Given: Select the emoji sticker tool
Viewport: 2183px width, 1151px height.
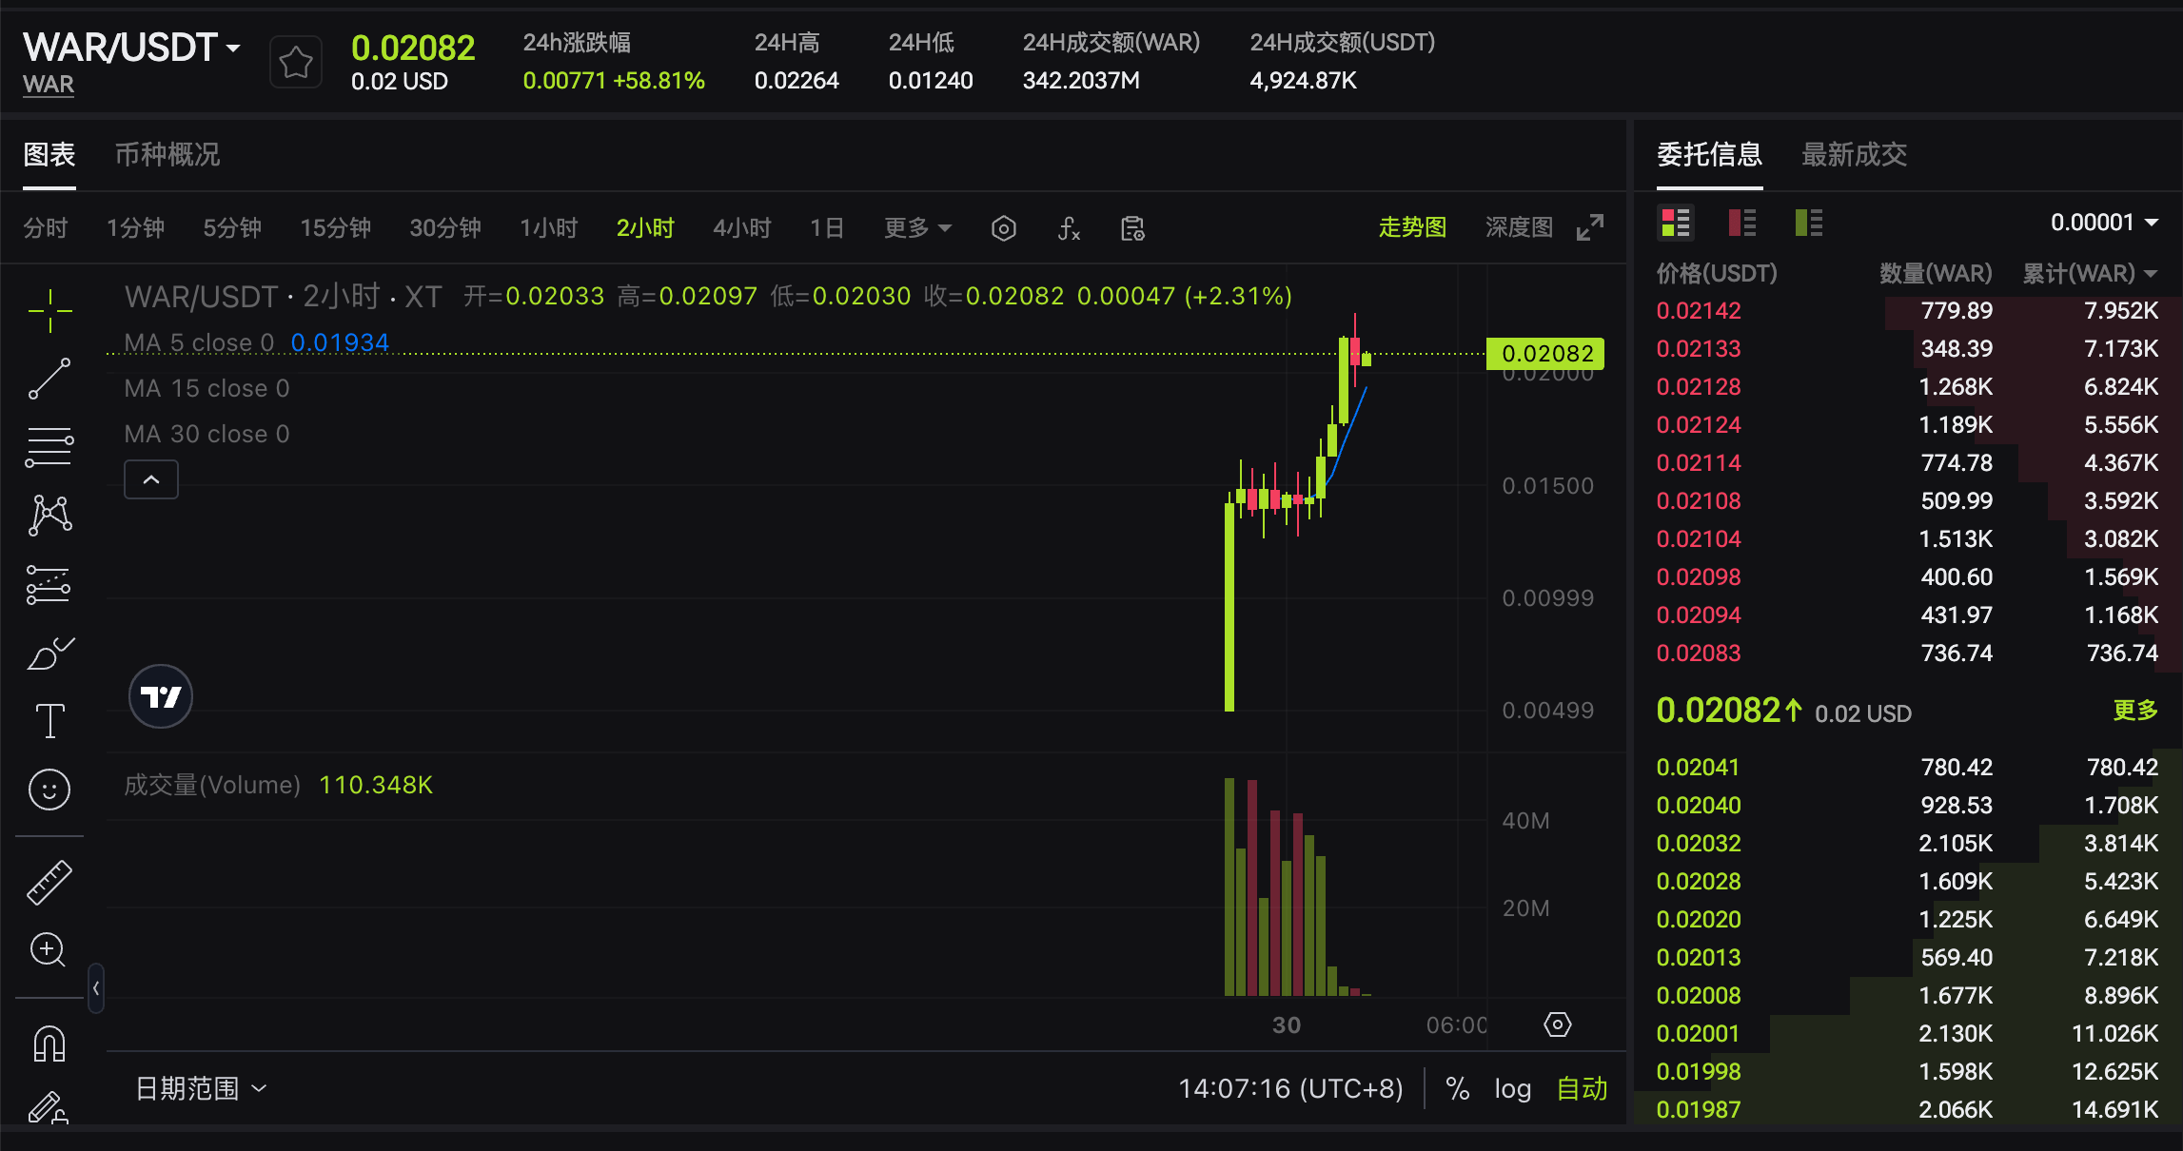Looking at the screenshot, I should pos(49,789).
